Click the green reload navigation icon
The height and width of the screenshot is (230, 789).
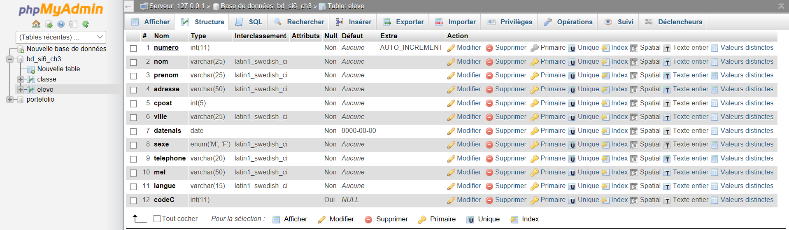86,24
